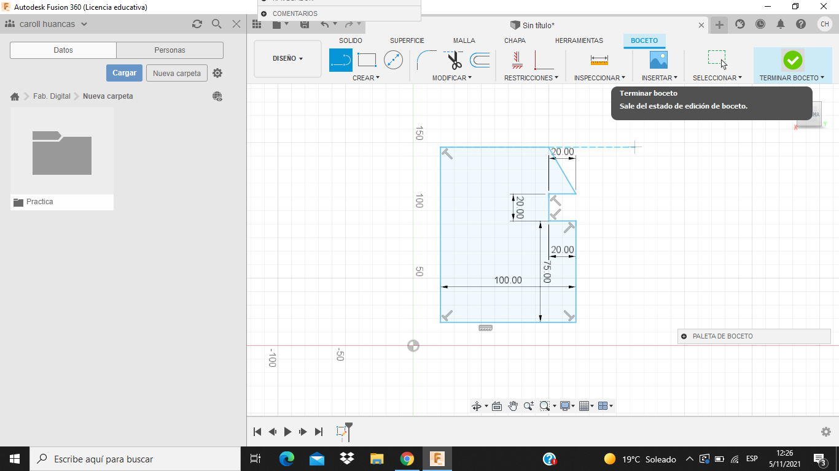Switch to the Chapa tab
Image resolution: width=839 pixels, height=471 pixels.
point(515,40)
